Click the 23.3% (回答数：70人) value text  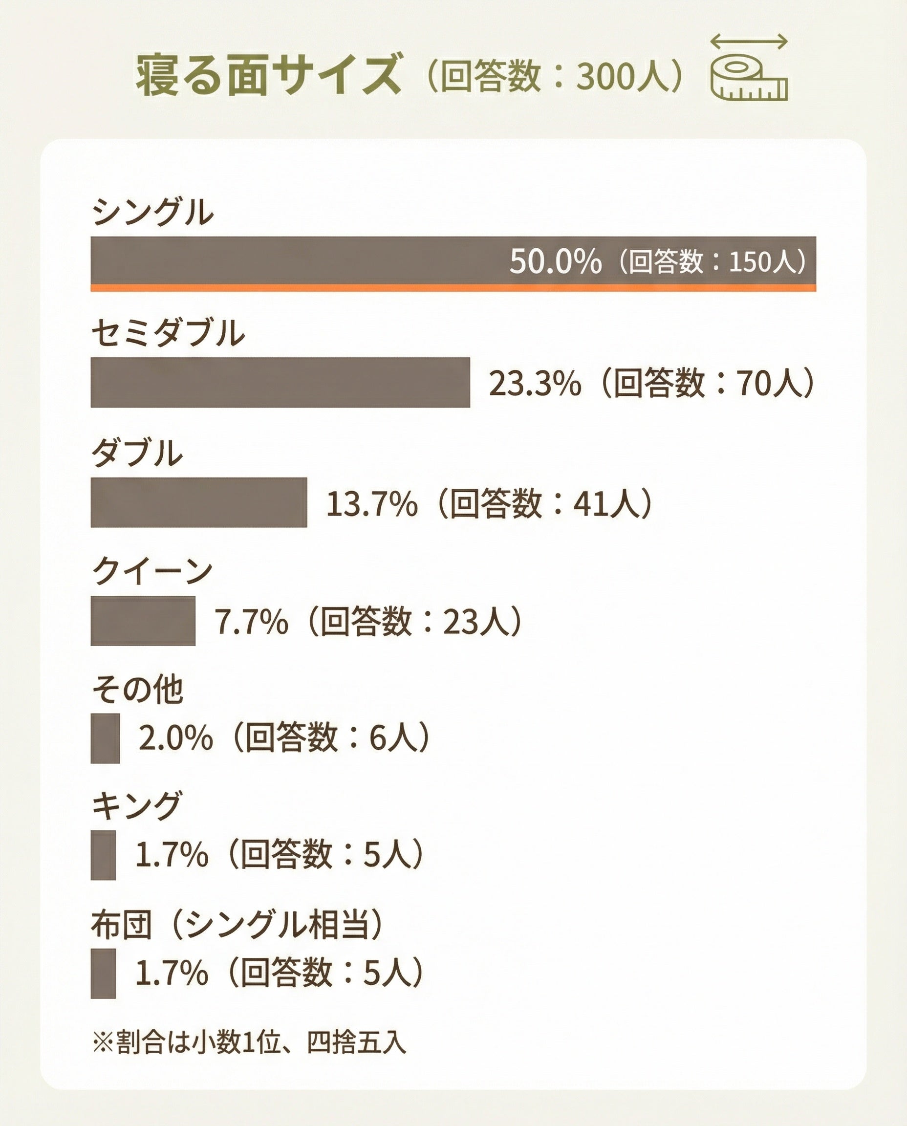coord(651,383)
